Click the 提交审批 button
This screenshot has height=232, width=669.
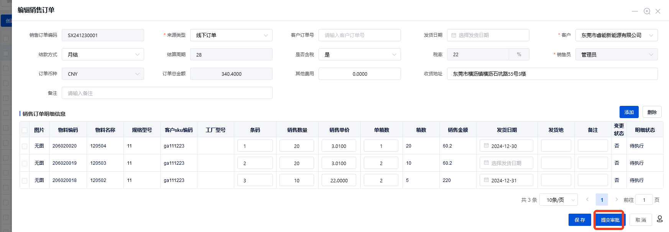pyautogui.click(x=610, y=220)
